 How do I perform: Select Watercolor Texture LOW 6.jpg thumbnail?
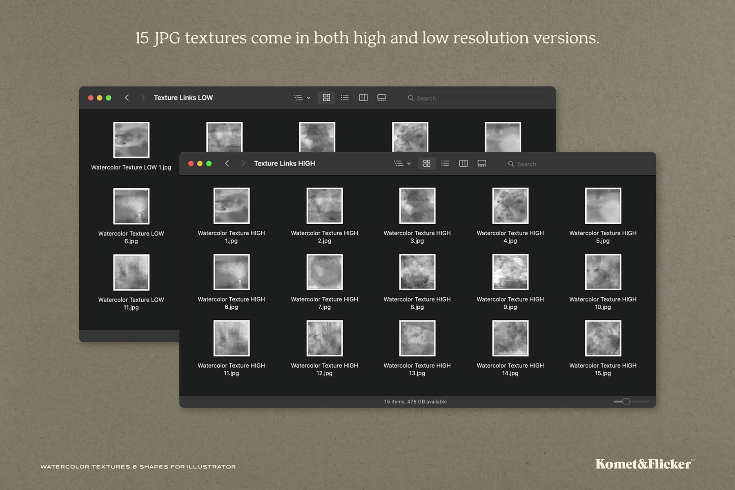pyautogui.click(x=131, y=206)
